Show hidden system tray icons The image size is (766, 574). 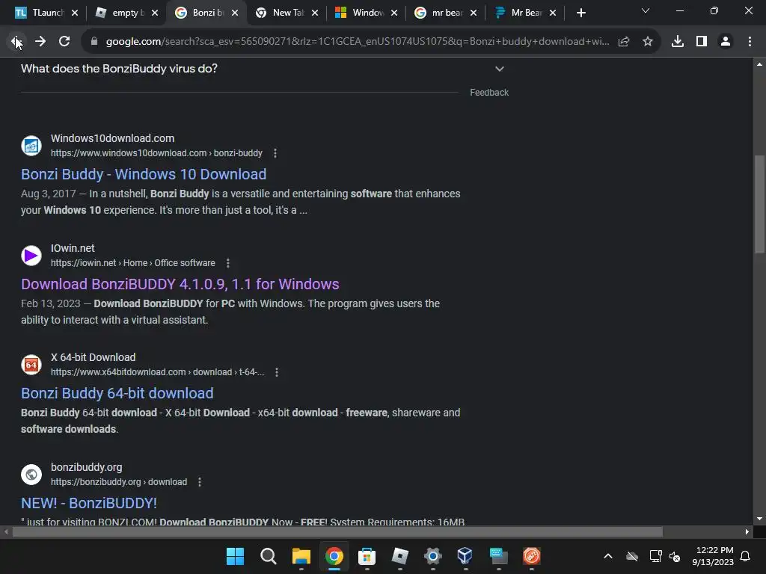[x=608, y=556]
